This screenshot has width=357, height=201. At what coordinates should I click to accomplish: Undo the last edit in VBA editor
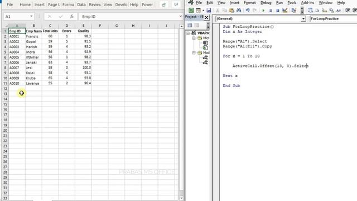[x=248, y=11]
